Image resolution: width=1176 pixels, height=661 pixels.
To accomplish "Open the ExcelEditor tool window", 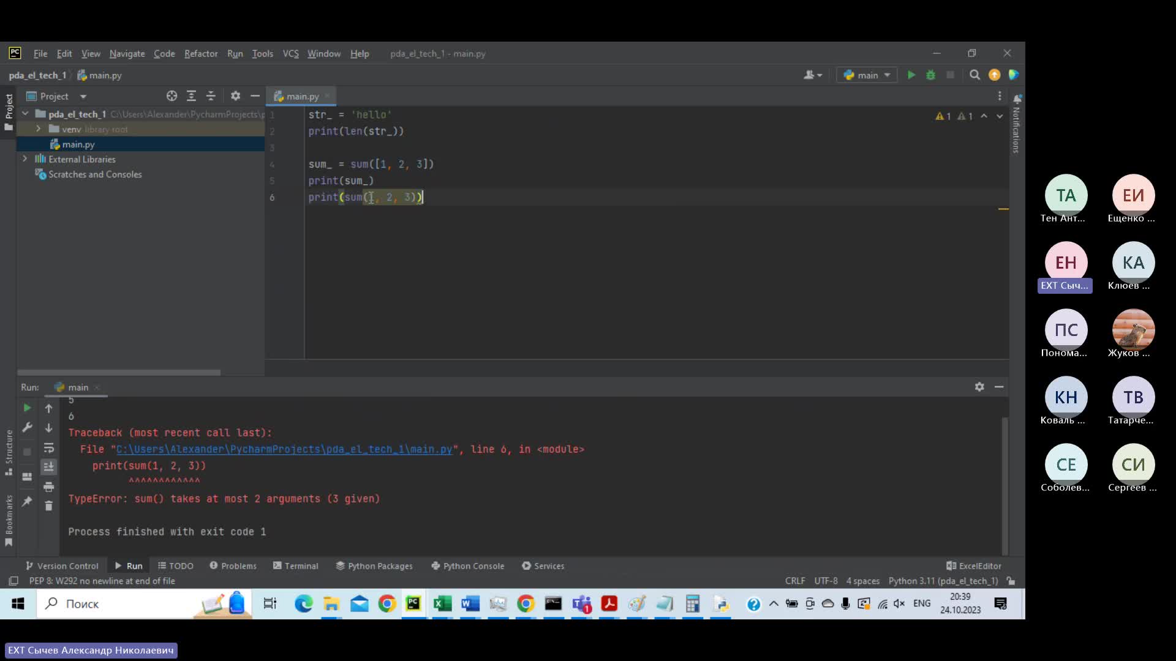I will (x=973, y=566).
